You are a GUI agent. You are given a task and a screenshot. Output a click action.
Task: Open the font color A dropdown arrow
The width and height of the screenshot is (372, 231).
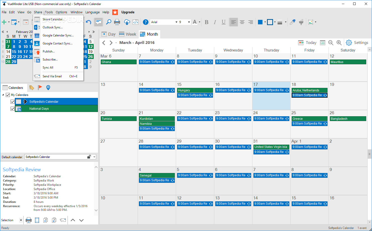pos(199,22)
